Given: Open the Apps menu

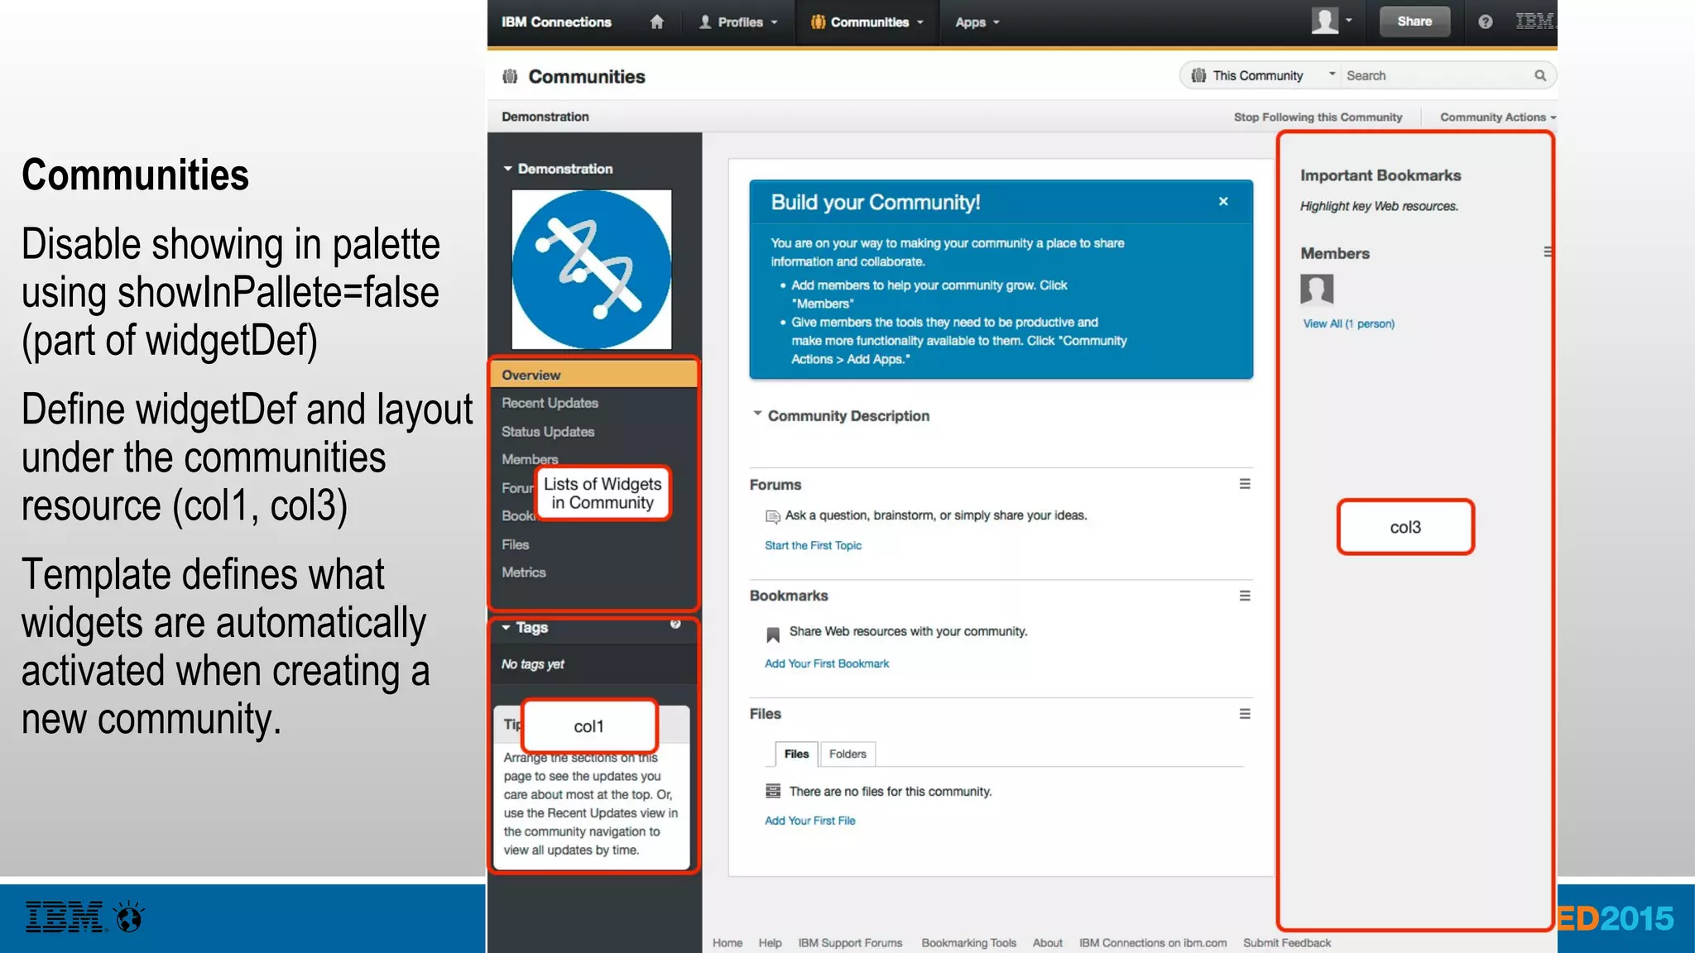Looking at the screenshot, I should click(x=977, y=22).
